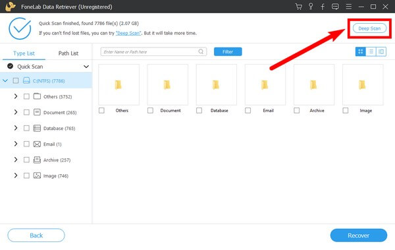Click the Recover button
This screenshot has height=250, width=395.
(359, 235)
